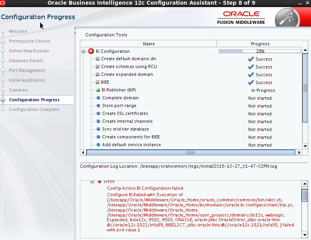Screen dimensions: 311x240
Task: Click the gray icon next to Create expanded domain
Action: (97, 74)
